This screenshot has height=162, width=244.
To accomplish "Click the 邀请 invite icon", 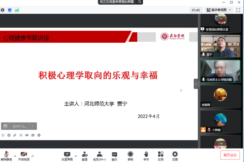I will click(x=85, y=156).
